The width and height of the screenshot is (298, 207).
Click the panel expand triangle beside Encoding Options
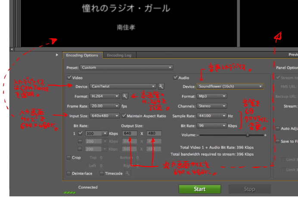57,55
